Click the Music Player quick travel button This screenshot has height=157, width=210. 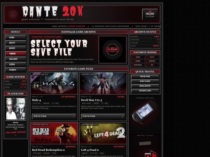click(145, 81)
